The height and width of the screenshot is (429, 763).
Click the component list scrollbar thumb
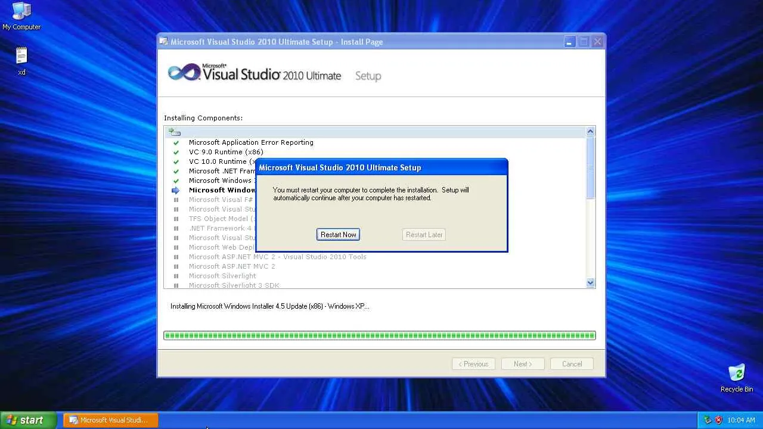pos(590,167)
